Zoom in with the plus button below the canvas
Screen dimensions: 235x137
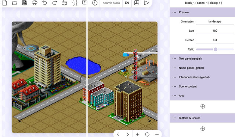tap(137, 134)
